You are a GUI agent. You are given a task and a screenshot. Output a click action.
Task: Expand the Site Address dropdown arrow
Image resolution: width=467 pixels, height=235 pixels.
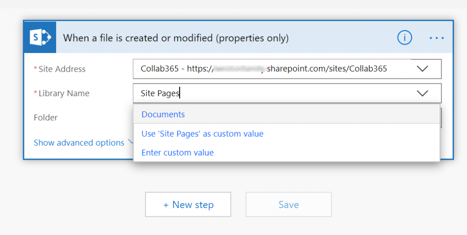click(x=422, y=69)
